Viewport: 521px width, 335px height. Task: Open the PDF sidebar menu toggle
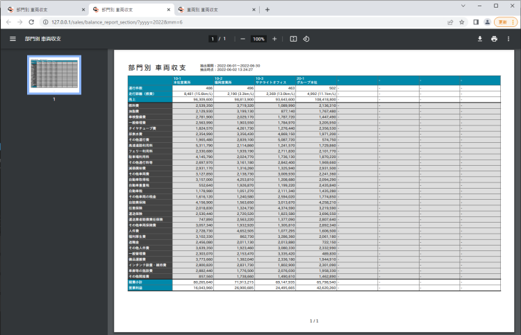[13, 39]
